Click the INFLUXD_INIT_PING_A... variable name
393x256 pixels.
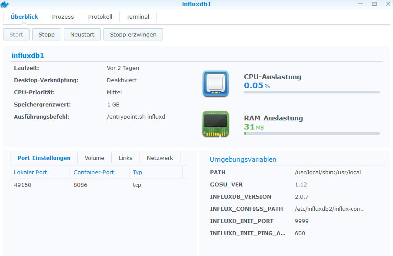[248, 233]
